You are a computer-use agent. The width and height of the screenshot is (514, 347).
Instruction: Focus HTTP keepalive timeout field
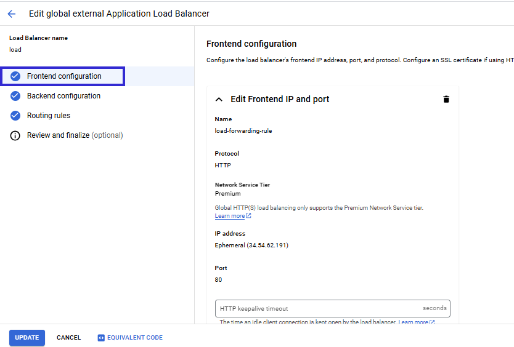[x=332, y=308]
